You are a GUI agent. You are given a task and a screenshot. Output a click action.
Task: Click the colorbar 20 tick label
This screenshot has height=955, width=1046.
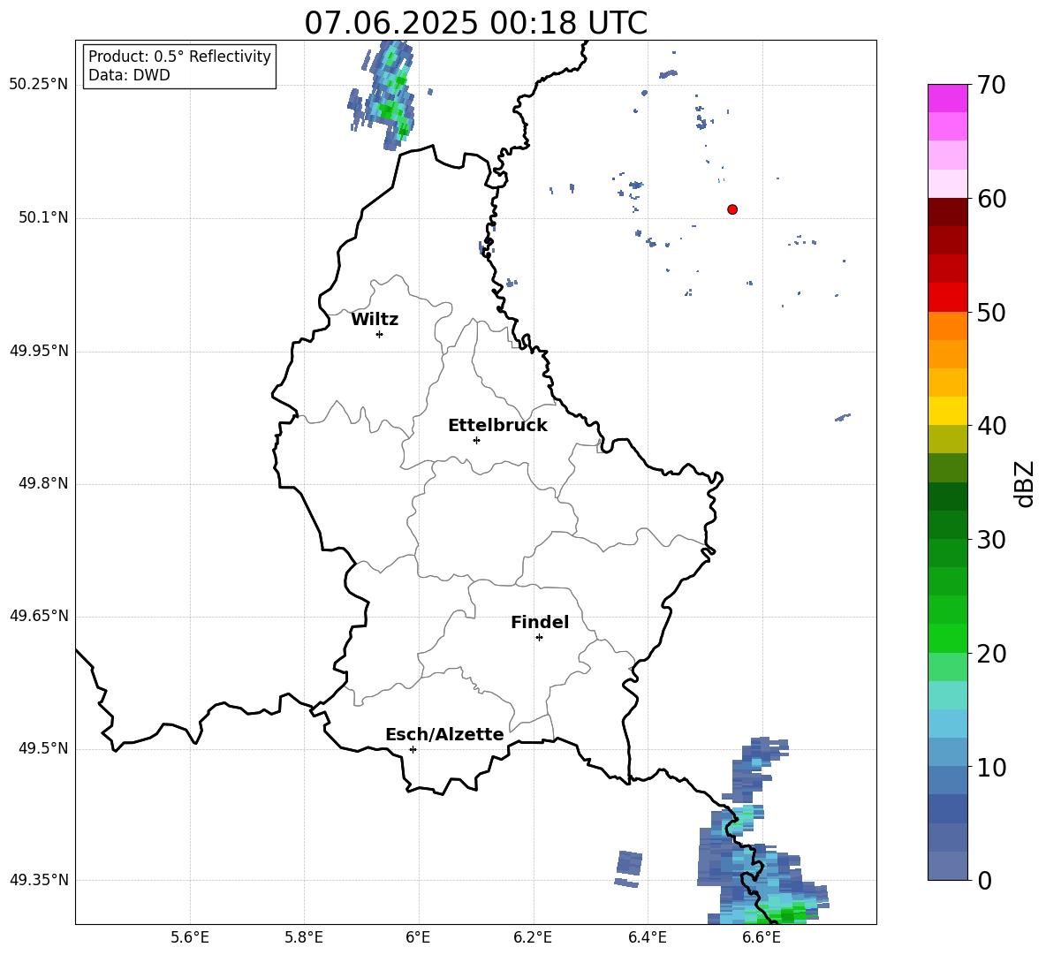click(991, 654)
